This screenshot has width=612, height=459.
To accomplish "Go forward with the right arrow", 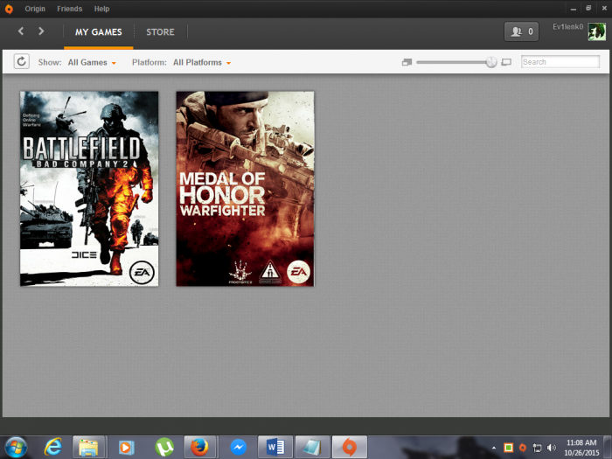I will [x=41, y=31].
